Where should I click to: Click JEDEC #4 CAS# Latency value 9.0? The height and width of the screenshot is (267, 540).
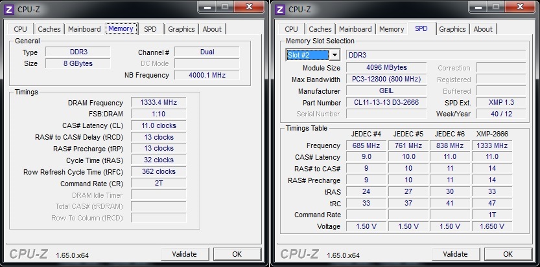tap(366, 156)
